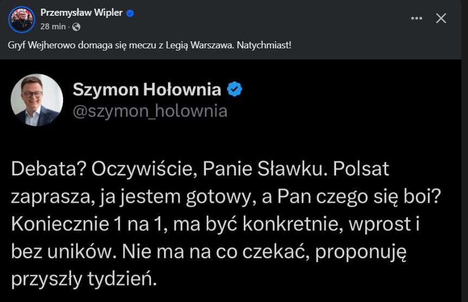Screen dimensions: 468x302
Task: Click Przemysław Wipler's profile picture
Action: coord(21,19)
